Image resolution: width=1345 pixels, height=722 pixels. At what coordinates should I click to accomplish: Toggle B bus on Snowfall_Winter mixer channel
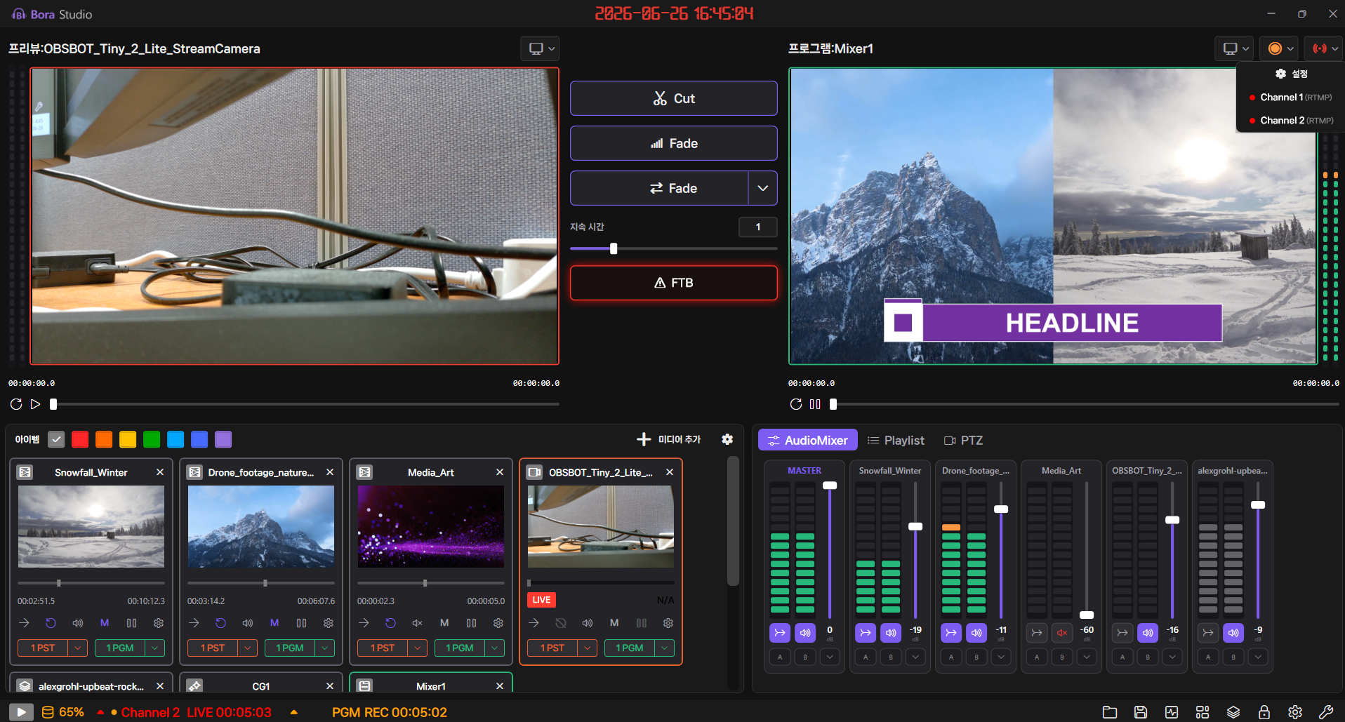(x=891, y=657)
